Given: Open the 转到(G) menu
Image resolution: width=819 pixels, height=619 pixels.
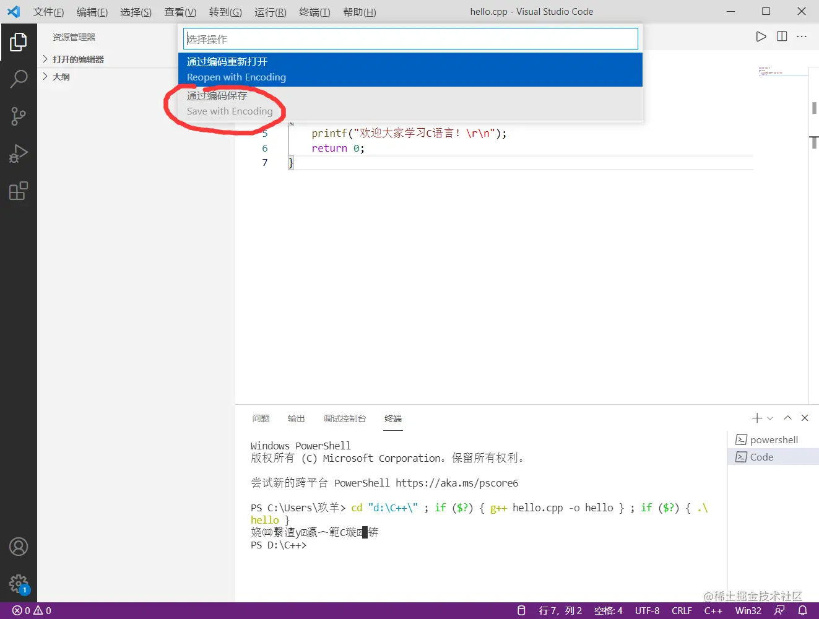Looking at the screenshot, I should tap(225, 12).
